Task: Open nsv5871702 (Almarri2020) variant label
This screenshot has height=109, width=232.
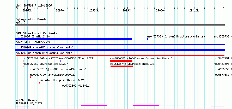Action: [41, 58]
